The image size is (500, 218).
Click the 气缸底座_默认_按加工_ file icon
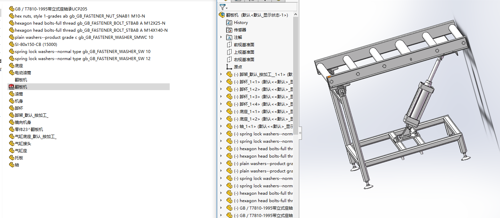[x=12, y=136]
